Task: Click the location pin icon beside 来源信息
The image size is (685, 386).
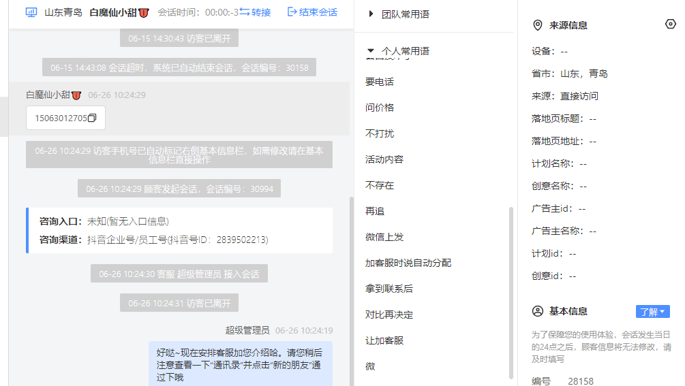Action: [x=538, y=25]
